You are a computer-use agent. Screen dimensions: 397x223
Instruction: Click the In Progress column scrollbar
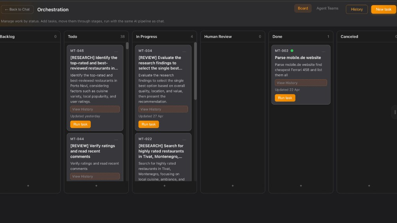tap(195, 71)
